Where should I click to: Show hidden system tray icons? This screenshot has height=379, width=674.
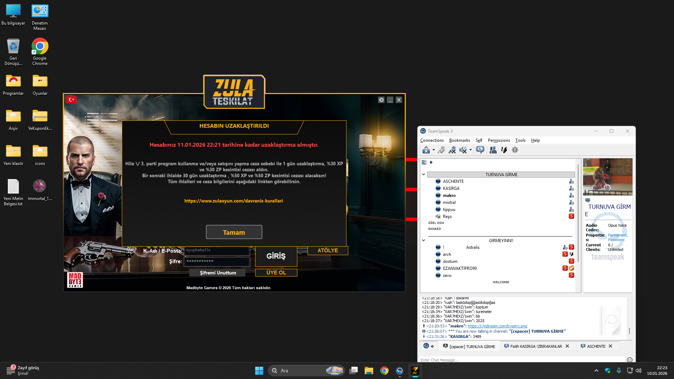(596, 371)
